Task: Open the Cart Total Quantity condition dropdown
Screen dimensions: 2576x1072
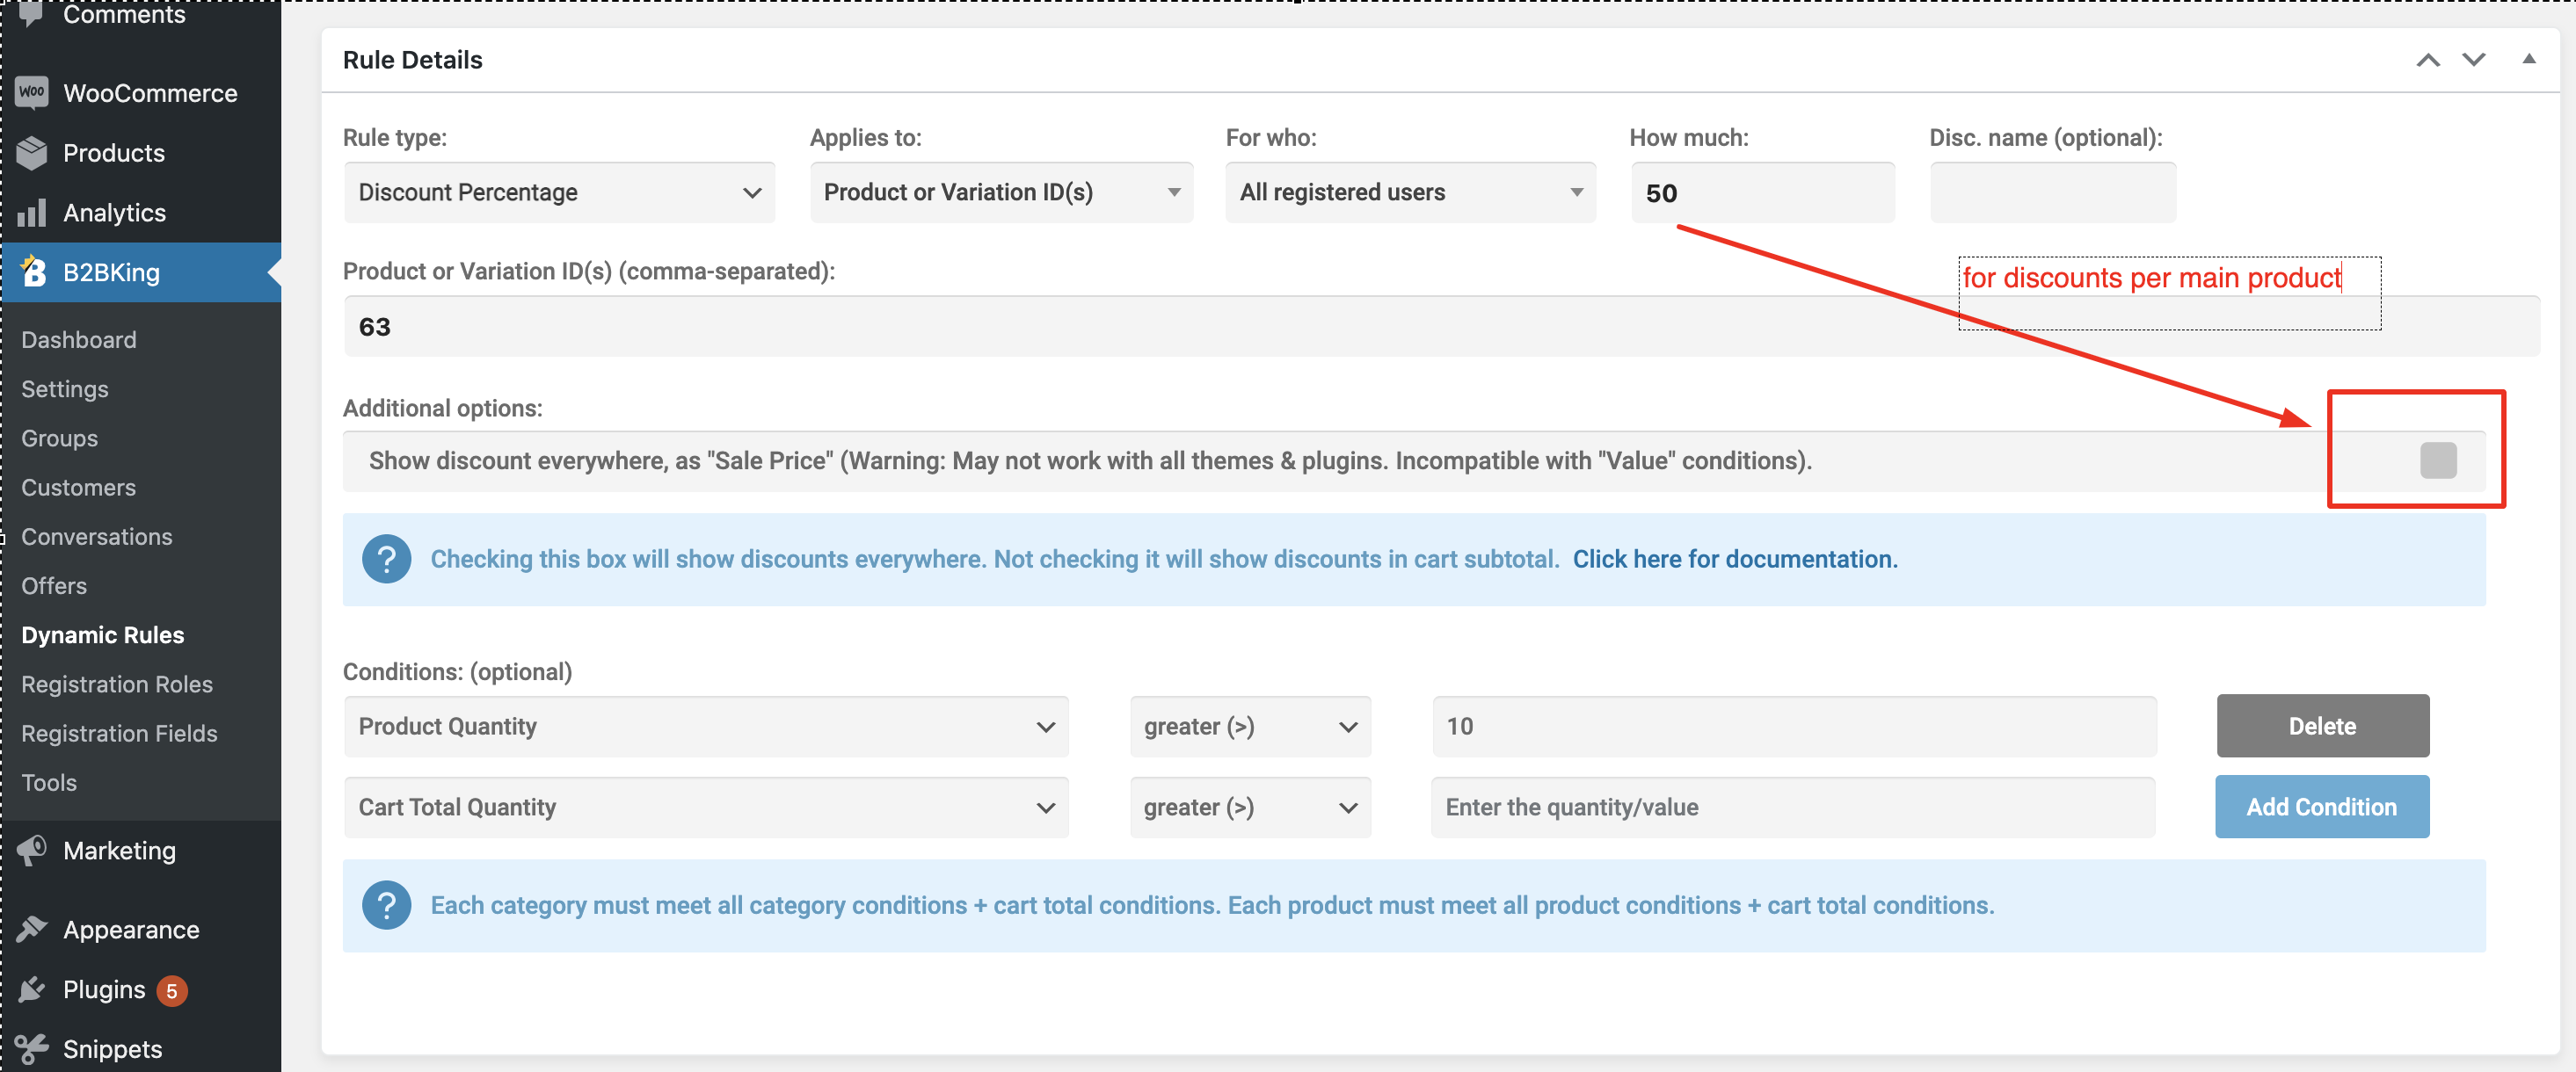Action: 706,808
